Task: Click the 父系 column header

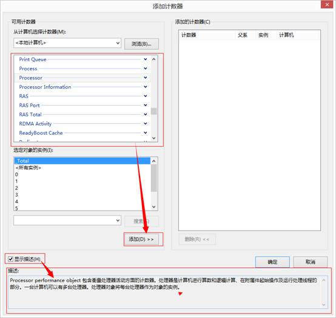Action: [246, 35]
